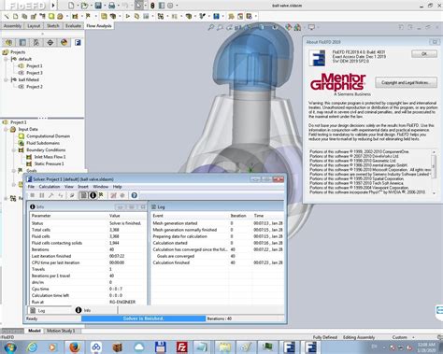Switch to the Motion Study 1 tab
This screenshot has width=443, height=354.
coord(61,331)
